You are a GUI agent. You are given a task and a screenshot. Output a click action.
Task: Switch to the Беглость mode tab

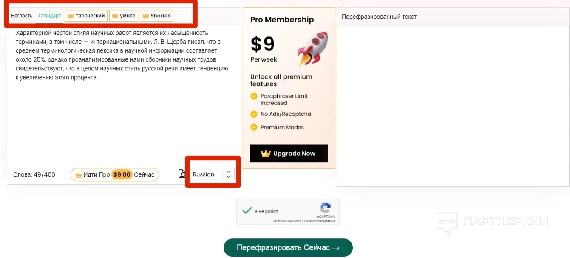(x=22, y=16)
